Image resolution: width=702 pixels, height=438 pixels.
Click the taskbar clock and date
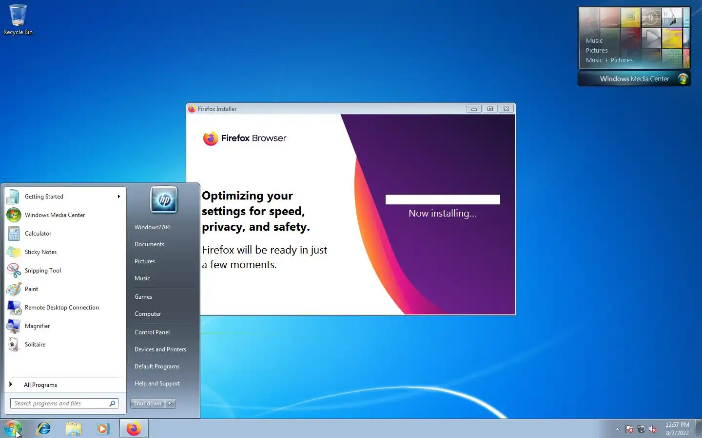pyautogui.click(x=677, y=429)
